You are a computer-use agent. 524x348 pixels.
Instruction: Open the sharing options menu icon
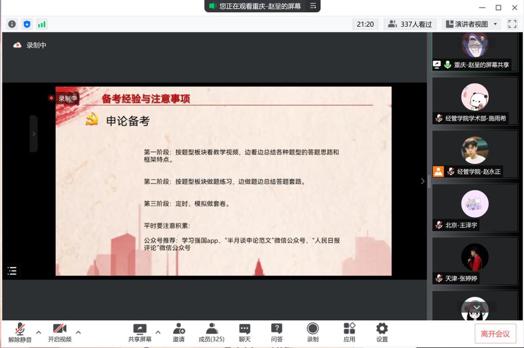click(313, 6)
